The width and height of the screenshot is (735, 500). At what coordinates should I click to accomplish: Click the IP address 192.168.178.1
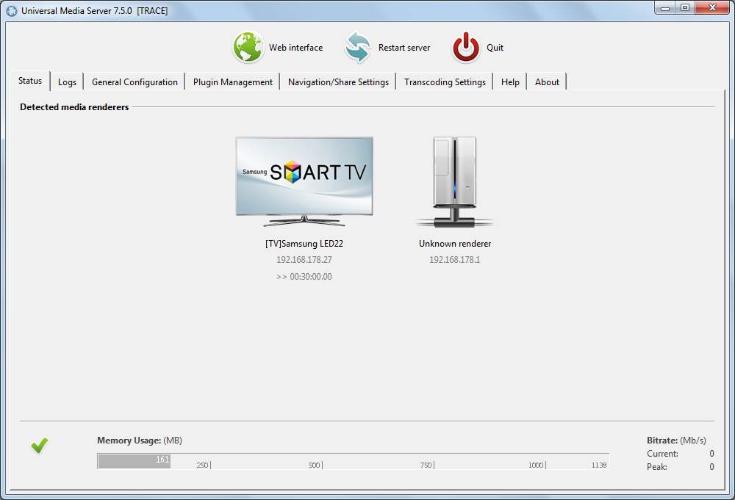pos(455,259)
